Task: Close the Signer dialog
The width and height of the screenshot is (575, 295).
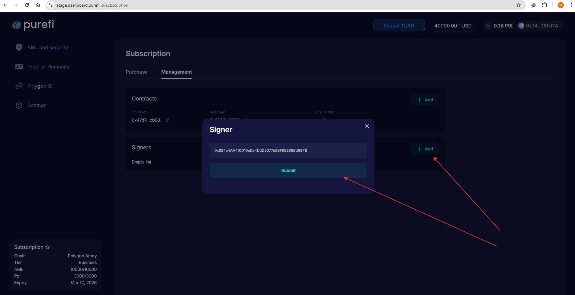Action: click(367, 126)
